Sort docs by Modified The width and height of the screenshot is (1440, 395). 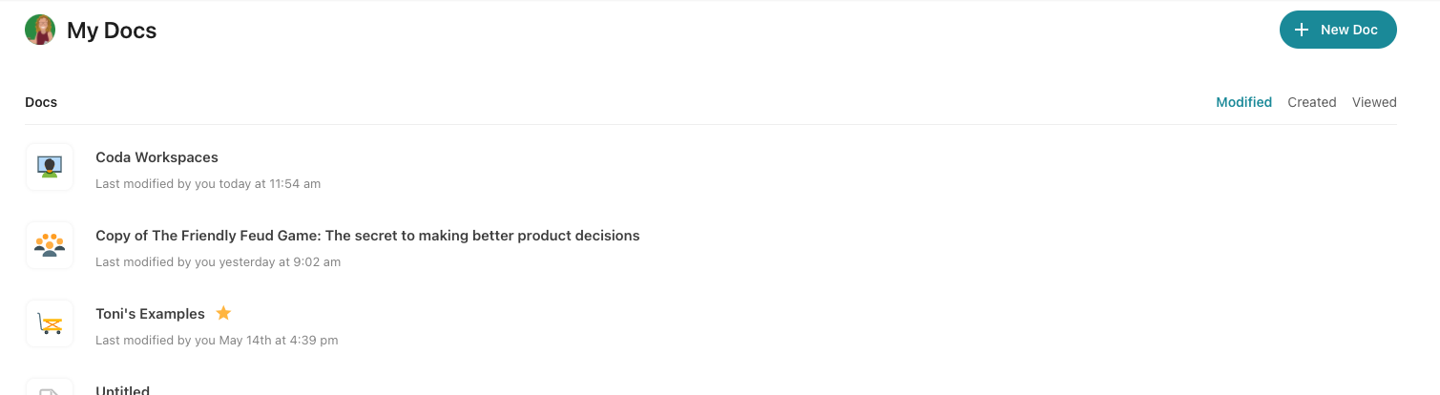click(x=1243, y=102)
